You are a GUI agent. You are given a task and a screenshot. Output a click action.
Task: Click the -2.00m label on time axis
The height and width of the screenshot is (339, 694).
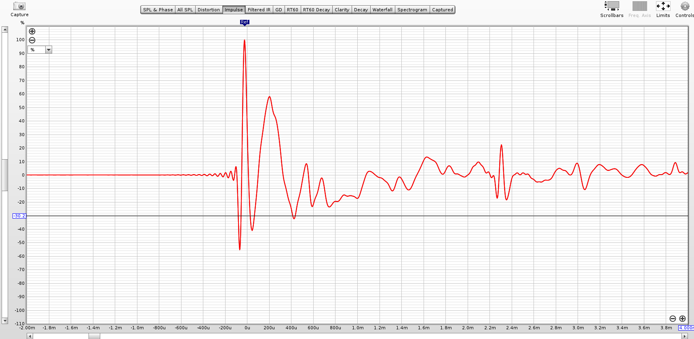[27, 328]
